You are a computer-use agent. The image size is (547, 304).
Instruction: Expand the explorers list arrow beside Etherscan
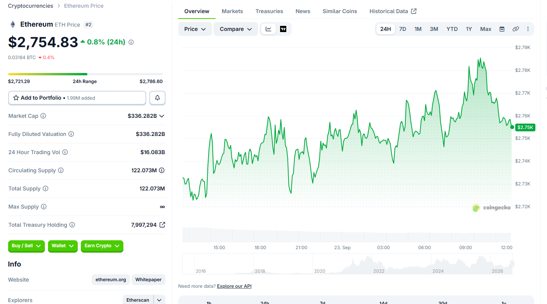tap(159, 300)
